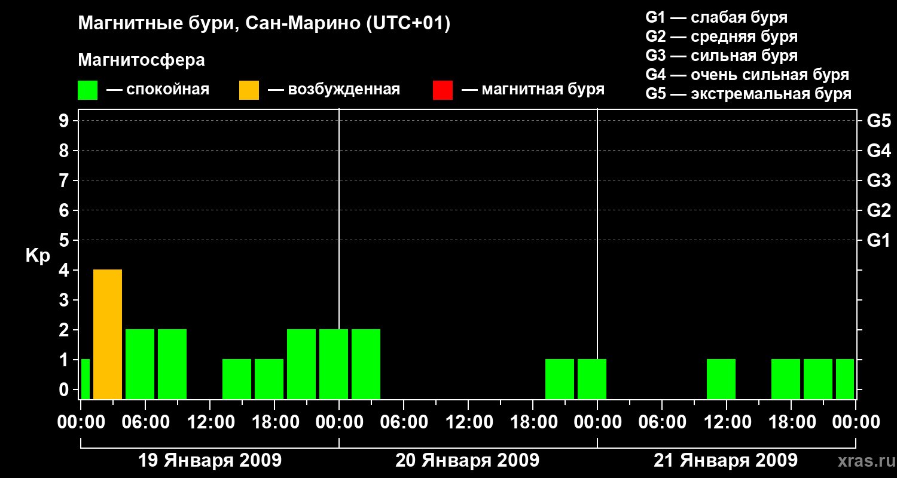The width and height of the screenshot is (897, 478).
Task: Click the Kp axis value 2
Action: [65, 330]
